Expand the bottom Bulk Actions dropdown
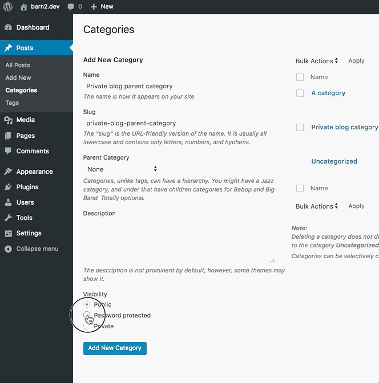 click(317, 206)
